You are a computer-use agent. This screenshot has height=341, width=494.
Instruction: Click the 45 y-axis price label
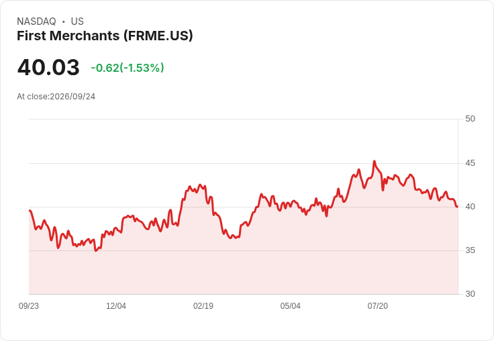click(x=470, y=163)
